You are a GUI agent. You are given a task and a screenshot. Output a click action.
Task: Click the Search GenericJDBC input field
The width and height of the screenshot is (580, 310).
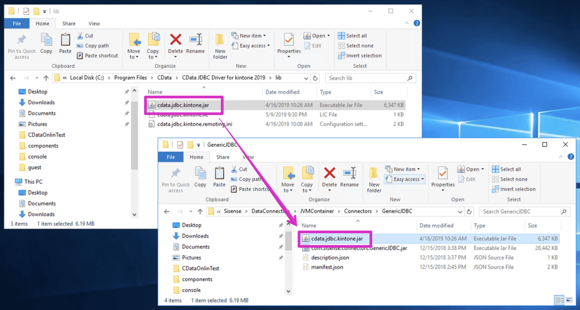pyautogui.click(x=524, y=211)
